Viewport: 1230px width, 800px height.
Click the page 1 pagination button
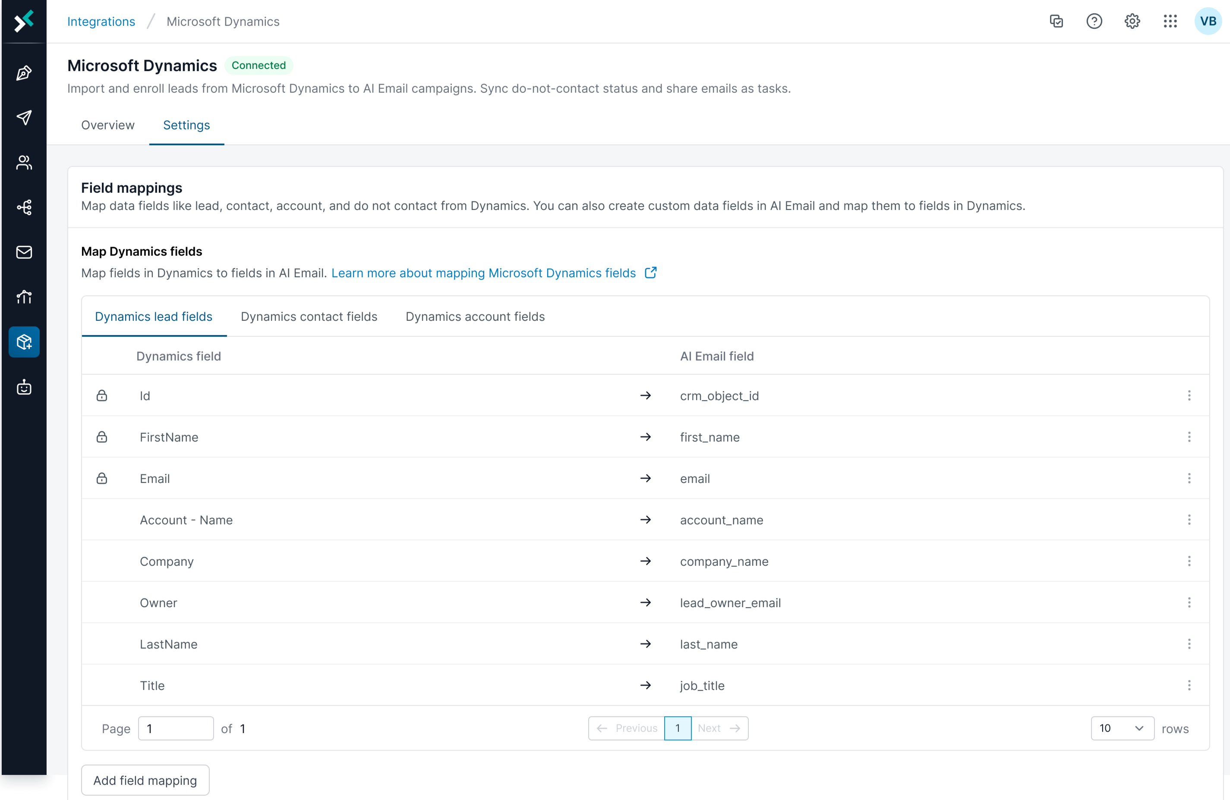[x=678, y=728]
